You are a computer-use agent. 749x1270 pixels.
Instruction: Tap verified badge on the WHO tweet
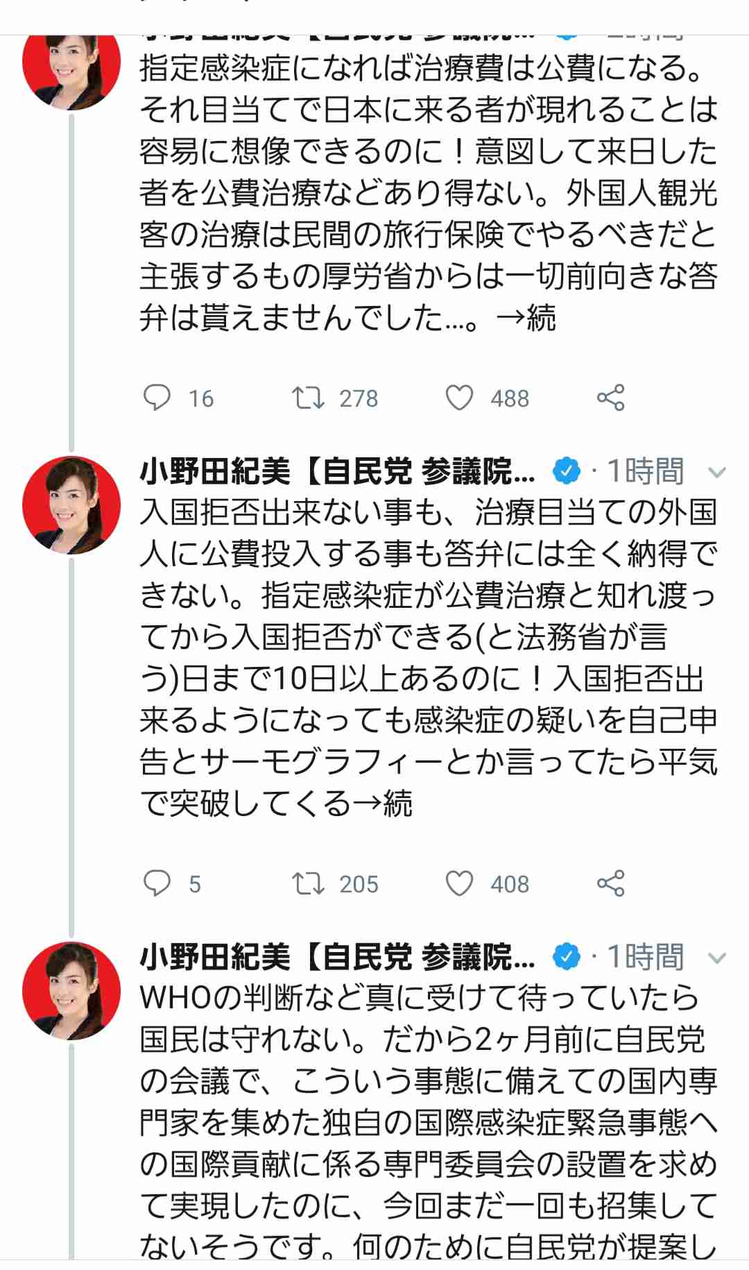tap(567, 958)
